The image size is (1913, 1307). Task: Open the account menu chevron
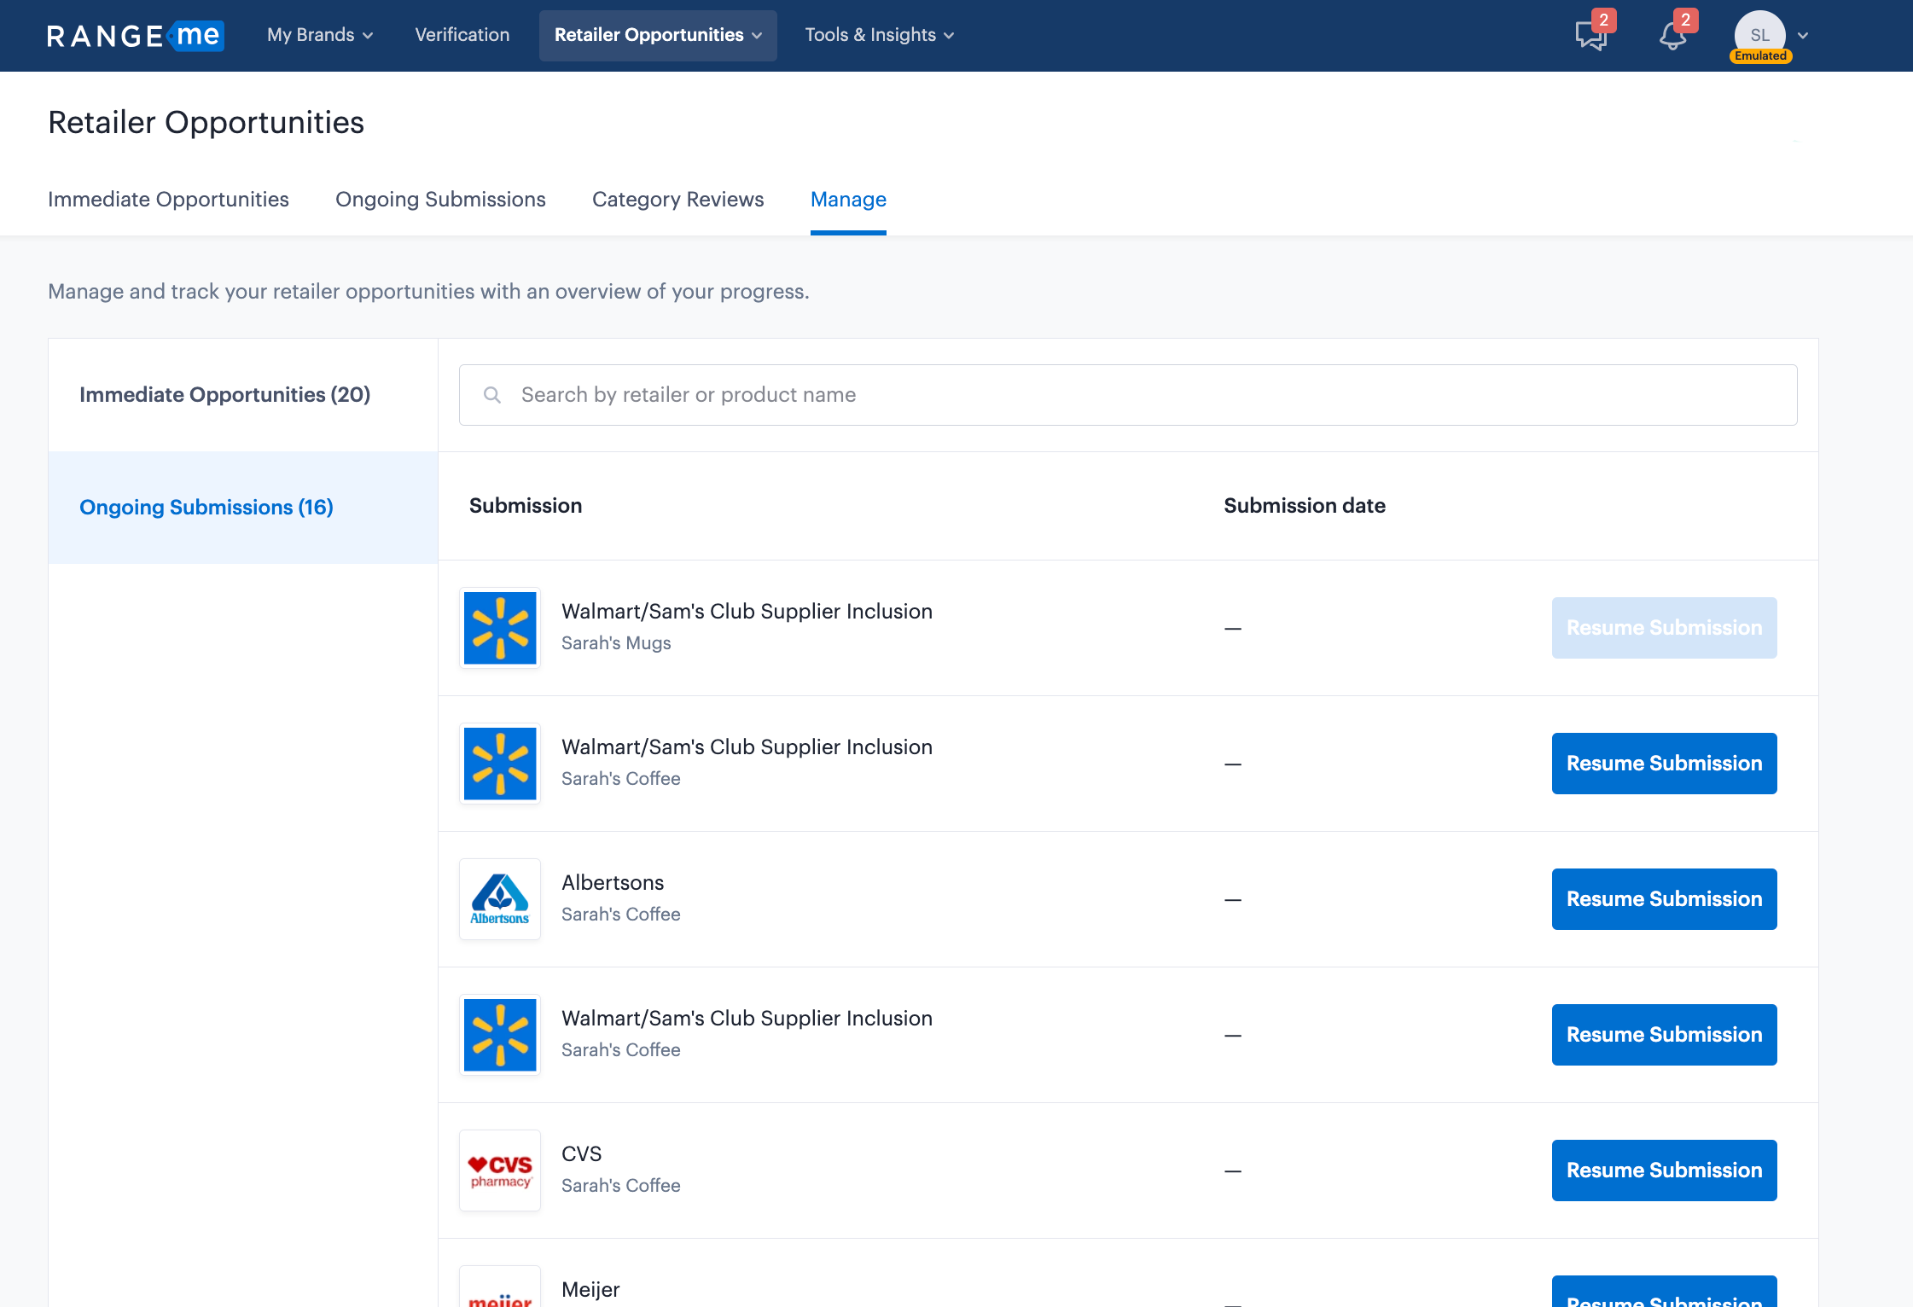pos(1803,36)
